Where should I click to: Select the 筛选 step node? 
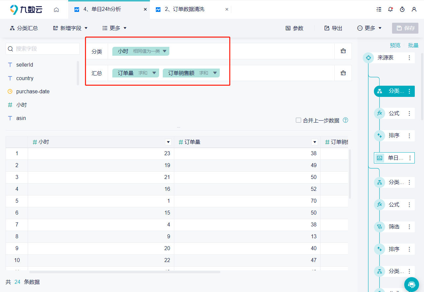tap(394, 227)
